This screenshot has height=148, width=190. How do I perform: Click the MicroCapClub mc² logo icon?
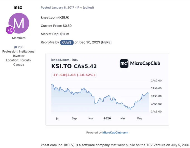point(124,64)
